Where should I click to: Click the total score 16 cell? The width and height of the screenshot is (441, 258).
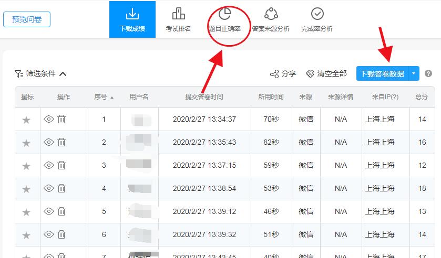[422, 142]
